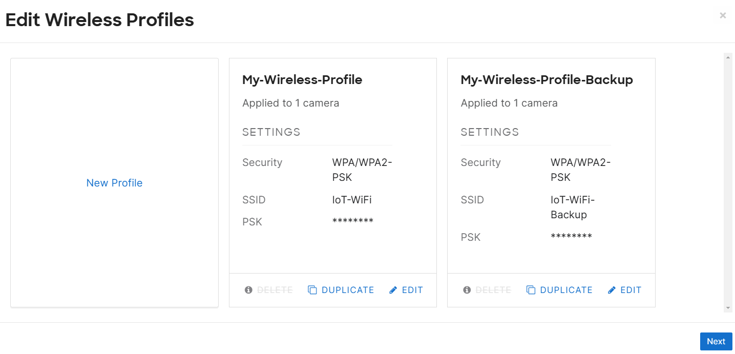Viewport: 735px width, 354px height.
Task: Click pencil edit icon on My-Wireless-Profile card
Action: point(393,290)
